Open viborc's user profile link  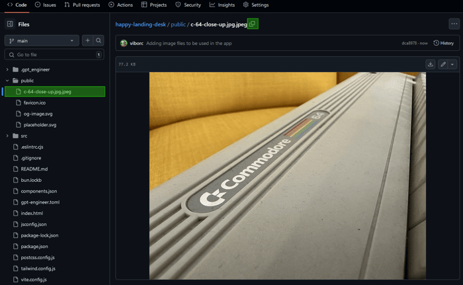coord(136,43)
